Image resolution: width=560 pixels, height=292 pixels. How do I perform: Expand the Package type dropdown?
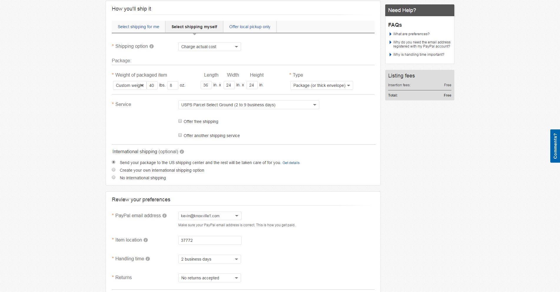[322, 85]
